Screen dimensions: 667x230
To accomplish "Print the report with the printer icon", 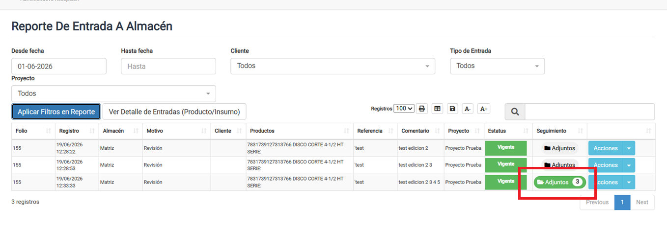I will pyautogui.click(x=422, y=109).
